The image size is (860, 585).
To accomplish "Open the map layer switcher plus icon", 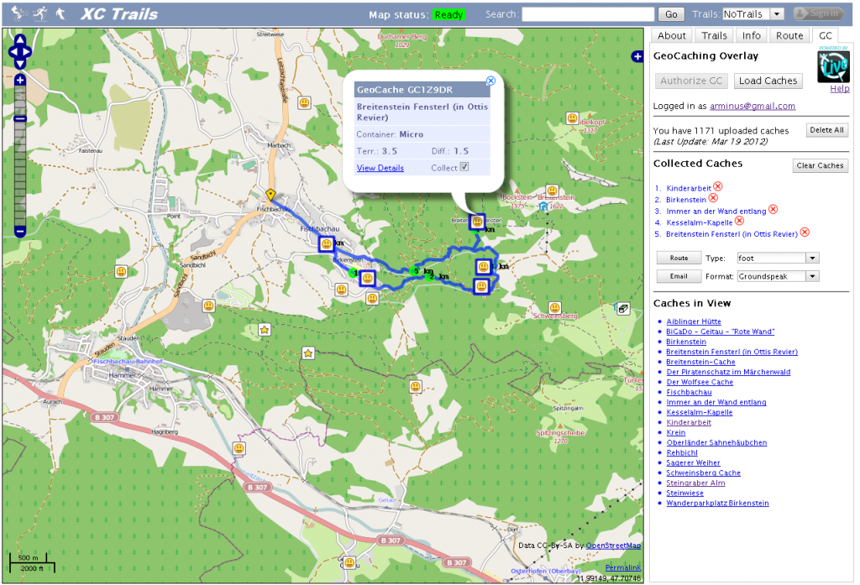I will click(x=637, y=56).
